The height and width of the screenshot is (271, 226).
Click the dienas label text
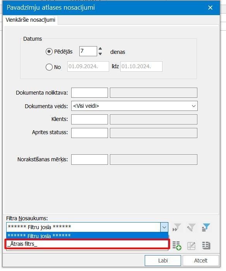(x=118, y=52)
